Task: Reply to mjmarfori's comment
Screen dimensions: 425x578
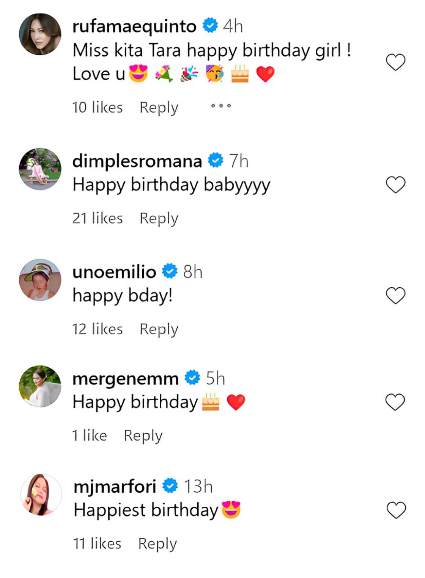Action: [x=157, y=544]
